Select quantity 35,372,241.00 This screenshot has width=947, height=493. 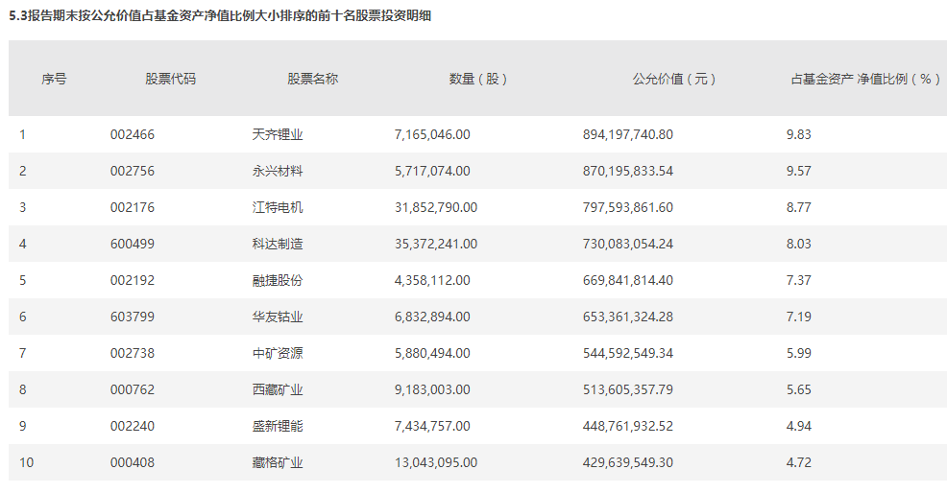click(436, 245)
